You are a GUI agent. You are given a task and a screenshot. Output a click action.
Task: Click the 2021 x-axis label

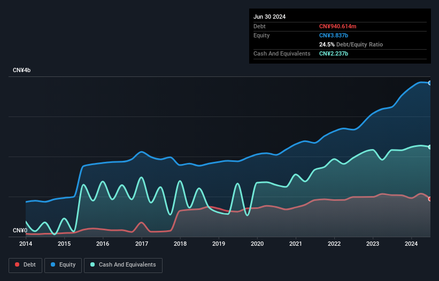click(x=296, y=244)
